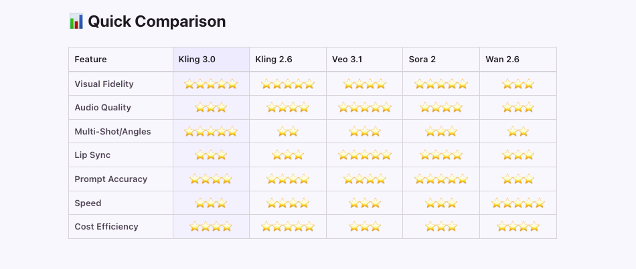Click Kling 3.0 Multi-Shot/Angles star rating
Image resolution: width=636 pixels, height=269 pixels.
211,132
